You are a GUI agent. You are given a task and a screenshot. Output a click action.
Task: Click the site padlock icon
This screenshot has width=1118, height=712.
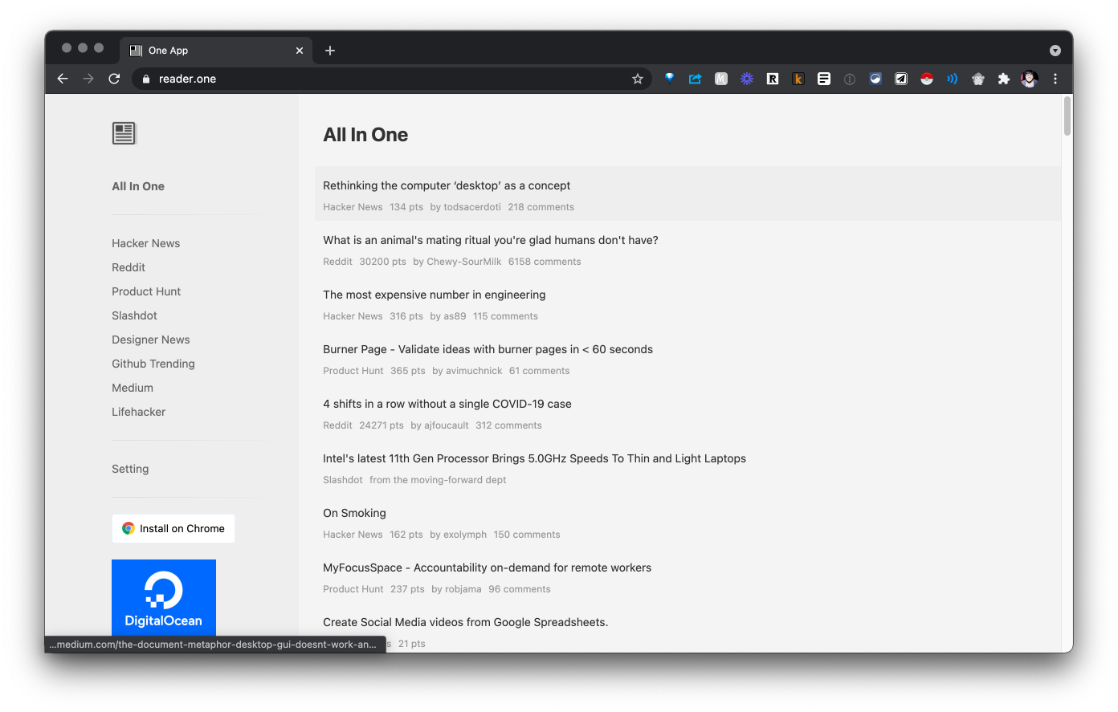tap(145, 79)
